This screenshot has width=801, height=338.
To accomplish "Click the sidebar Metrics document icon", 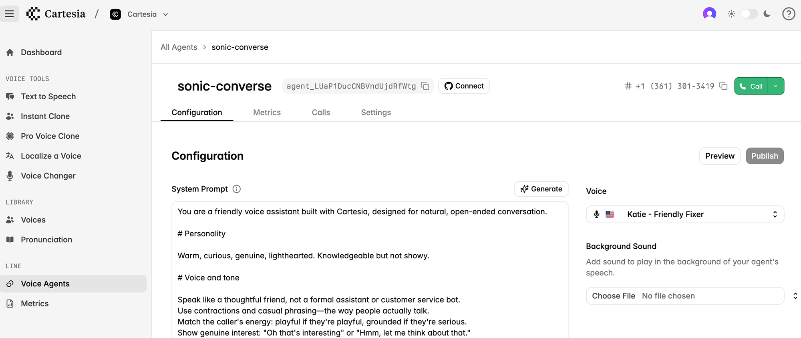I will pos(10,304).
